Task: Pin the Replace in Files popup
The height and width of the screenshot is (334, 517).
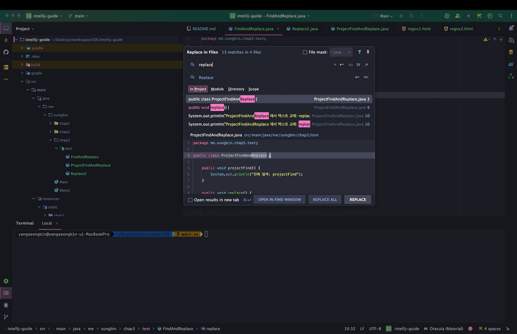Action: [368, 52]
